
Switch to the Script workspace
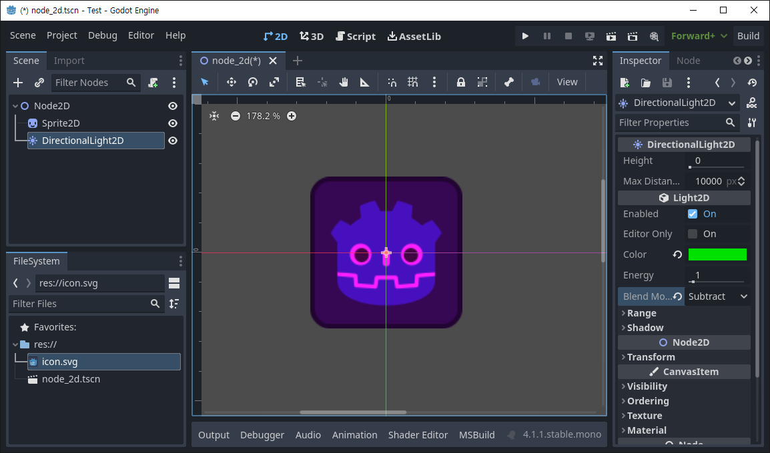click(356, 36)
